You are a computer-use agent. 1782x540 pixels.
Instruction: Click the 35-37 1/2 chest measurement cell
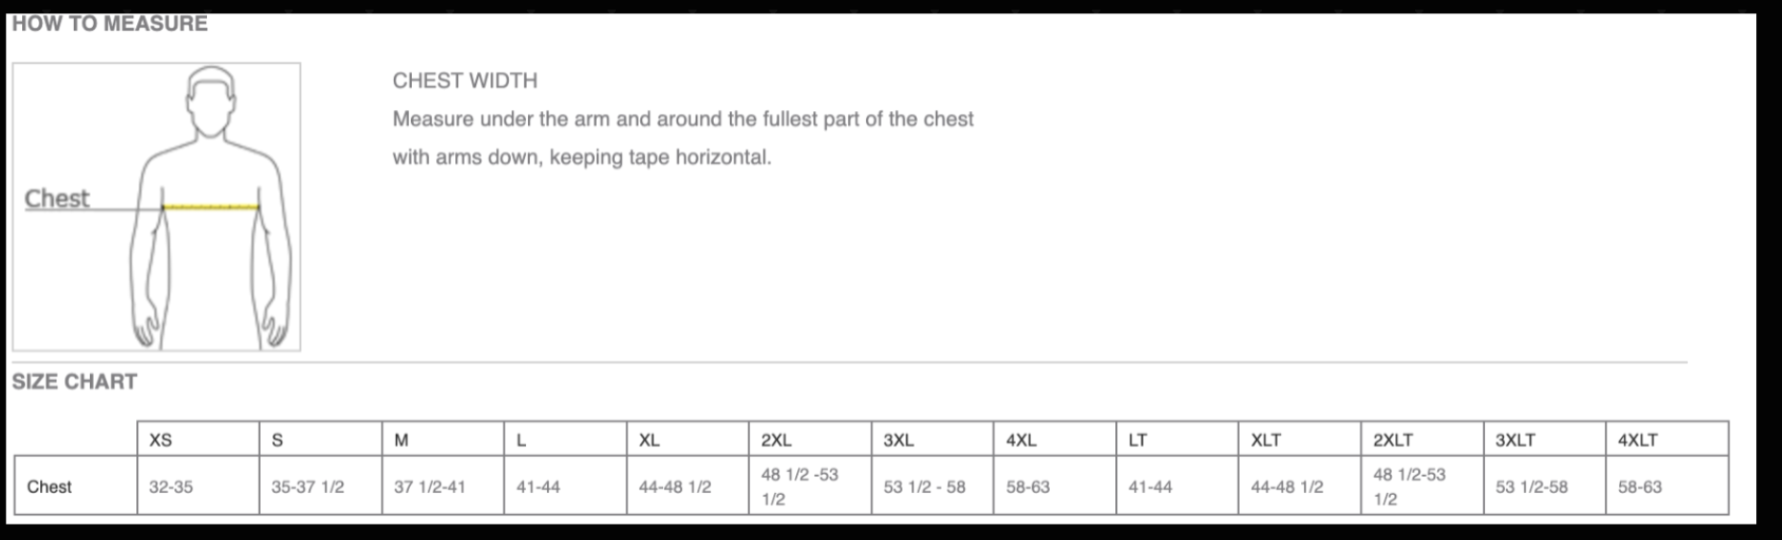[308, 487]
